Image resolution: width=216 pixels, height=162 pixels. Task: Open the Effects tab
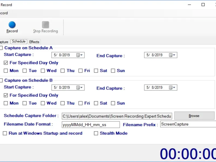(34, 42)
